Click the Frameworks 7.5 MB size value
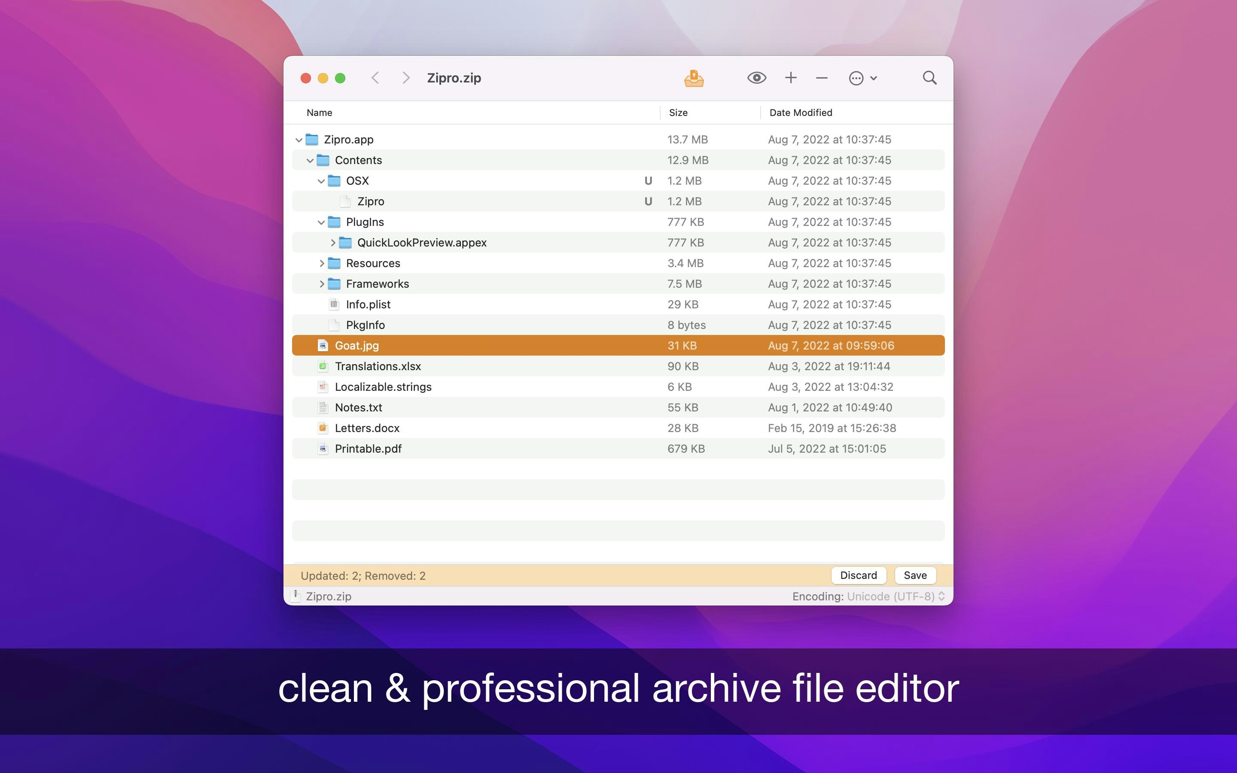The height and width of the screenshot is (773, 1237). pos(685,284)
